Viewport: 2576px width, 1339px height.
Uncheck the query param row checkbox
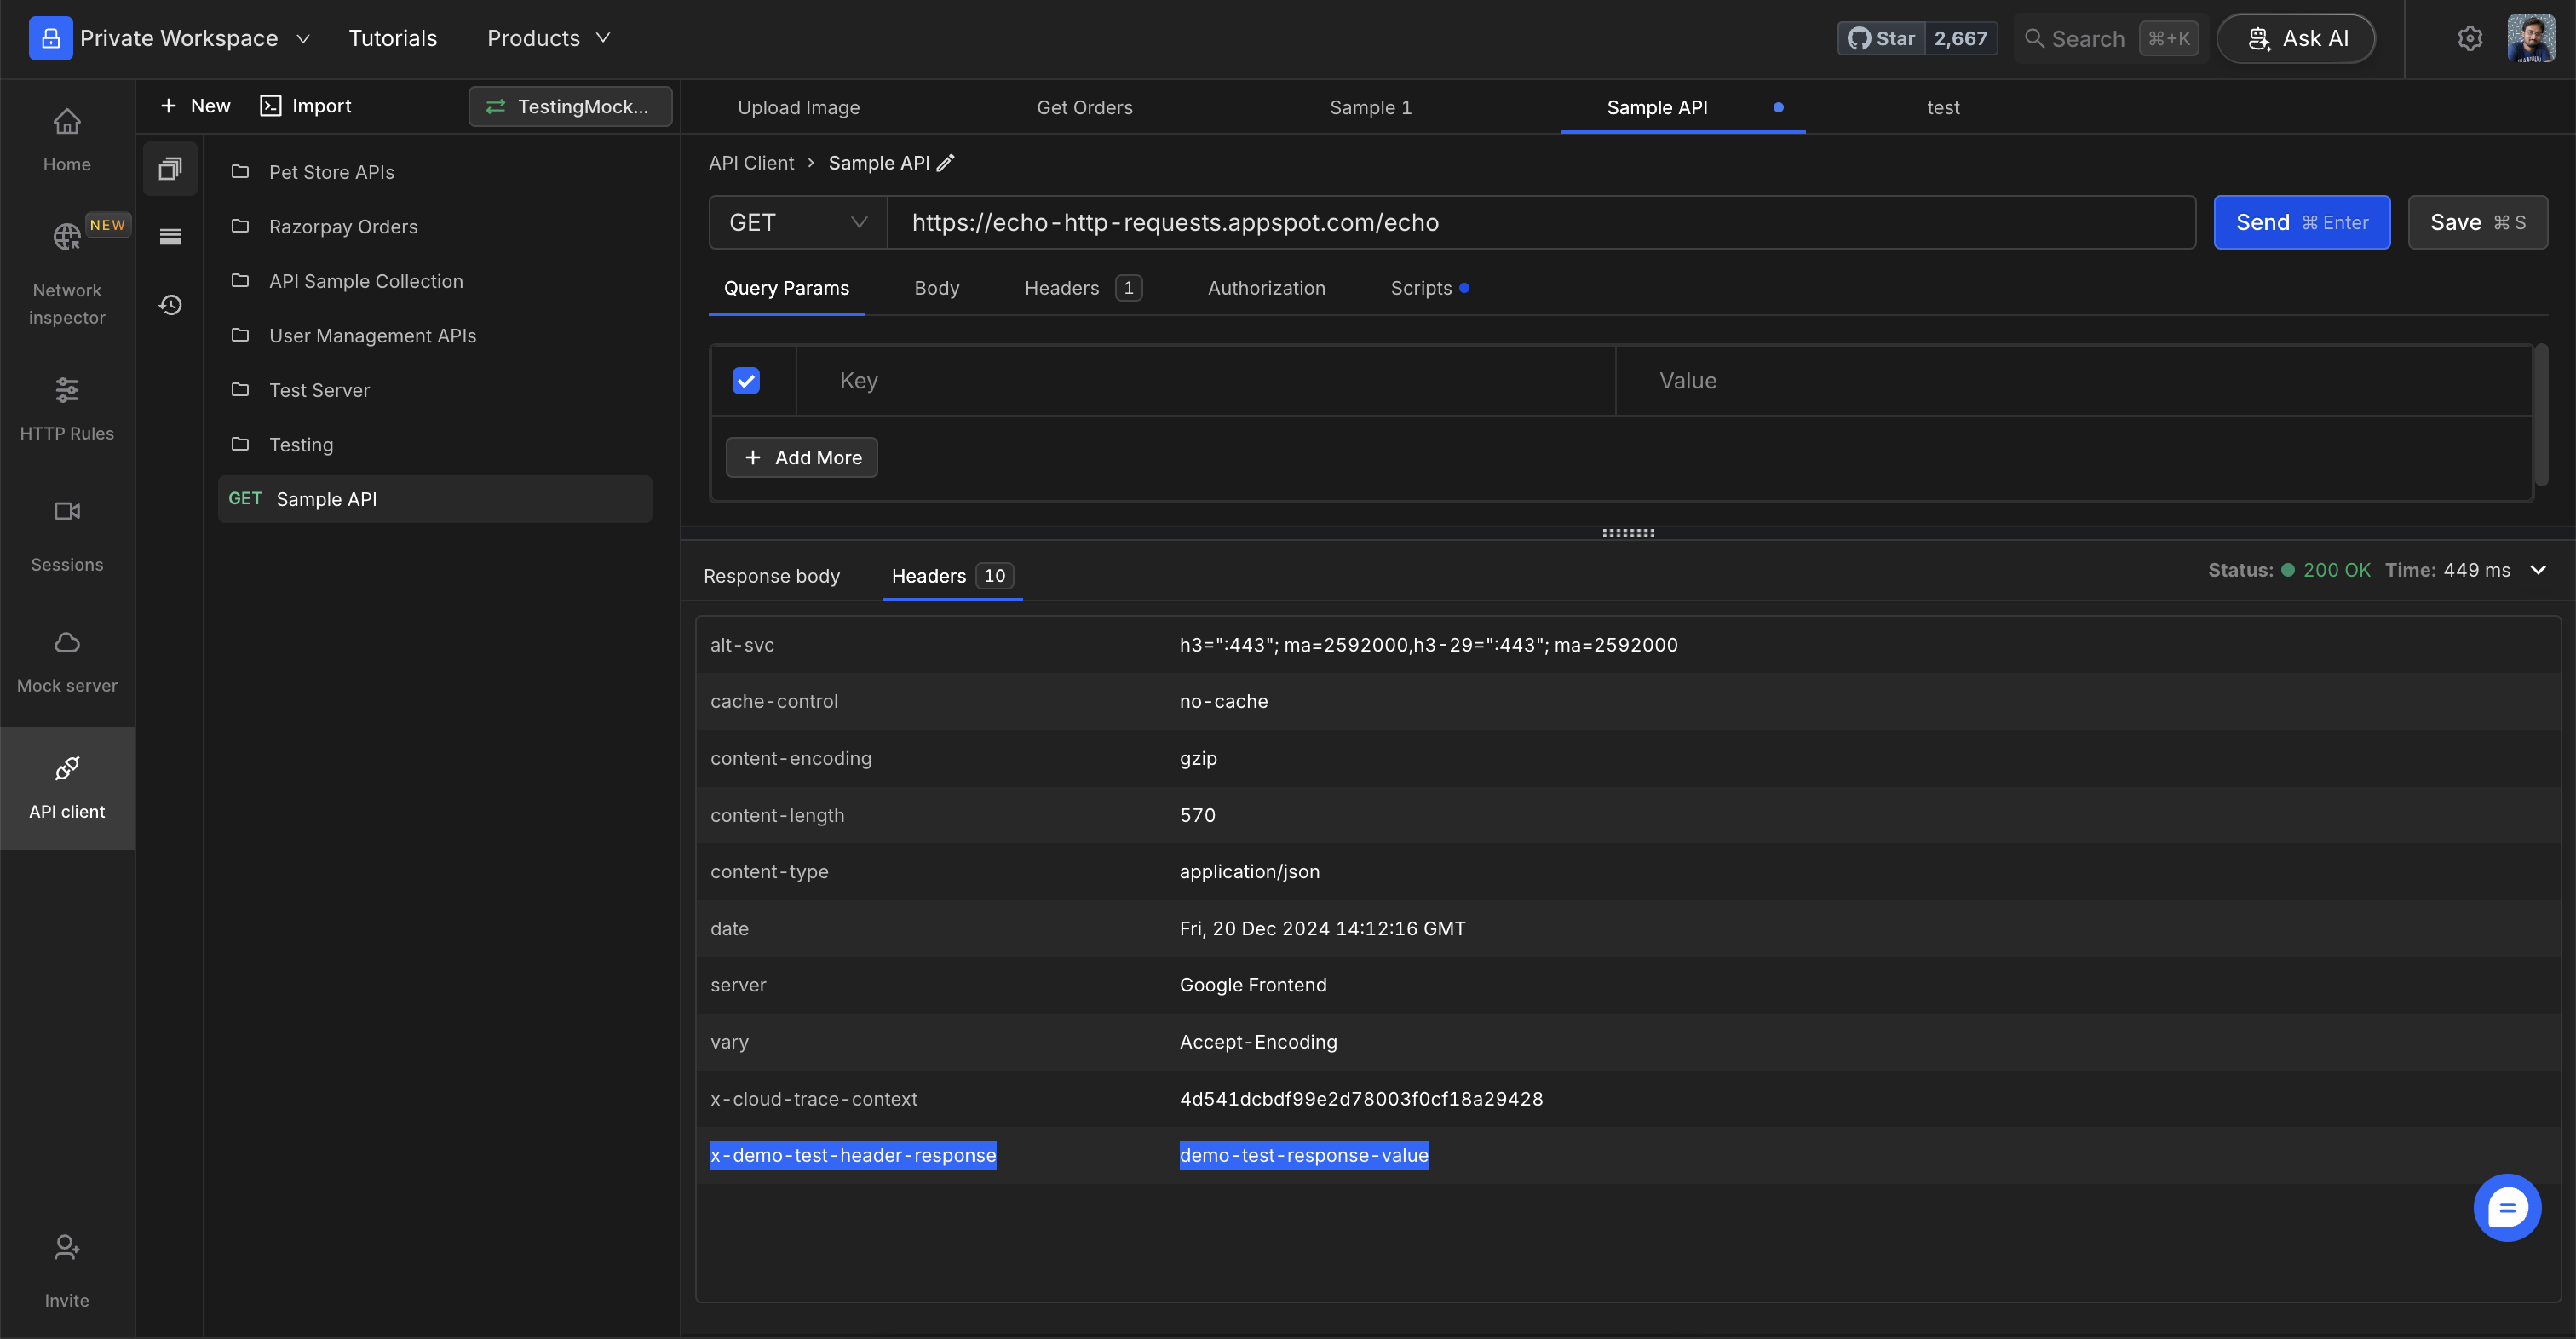click(746, 381)
